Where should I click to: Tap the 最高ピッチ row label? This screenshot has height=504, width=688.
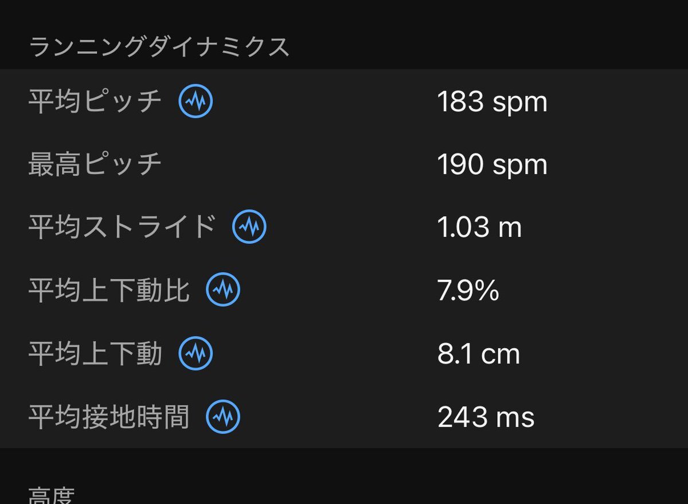95,165
